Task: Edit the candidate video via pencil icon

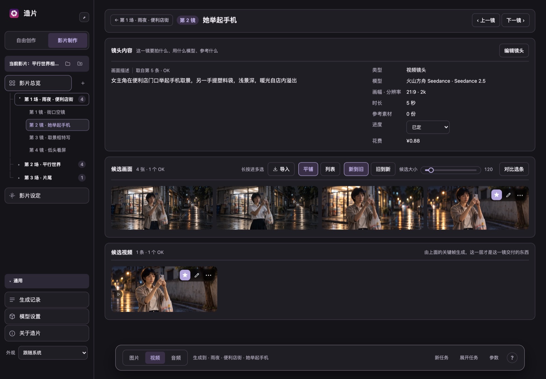Action: 197,275
